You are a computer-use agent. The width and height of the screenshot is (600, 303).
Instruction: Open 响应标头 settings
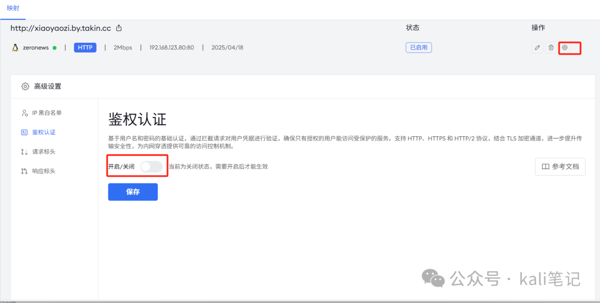pyautogui.click(x=43, y=171)
